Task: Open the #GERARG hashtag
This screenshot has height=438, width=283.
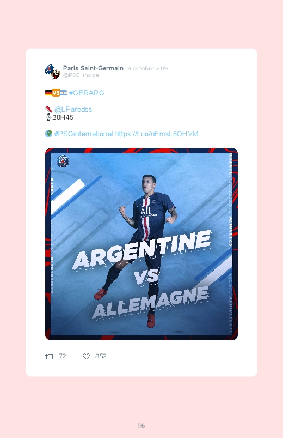Action: coord(87,93)
